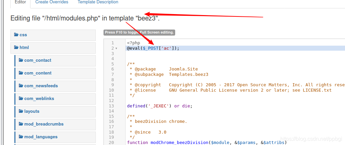This screenshot has width=345, height=145.
Task: Click the 'Editing file /html/modules.php' heading
Action: pyautogui.click(x=85, y=18)
